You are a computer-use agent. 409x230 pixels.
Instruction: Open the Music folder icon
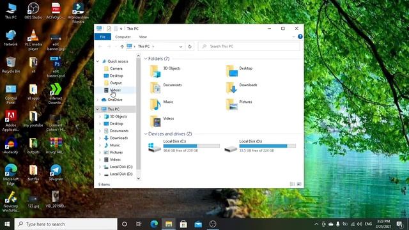point(155,105)
